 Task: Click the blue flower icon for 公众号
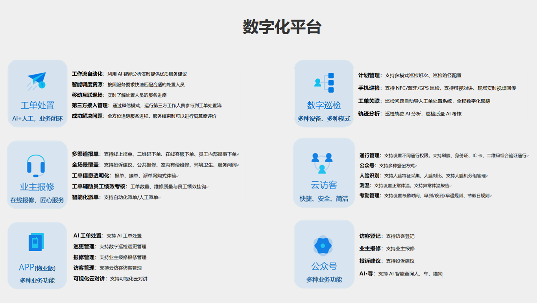pos(323,246)
